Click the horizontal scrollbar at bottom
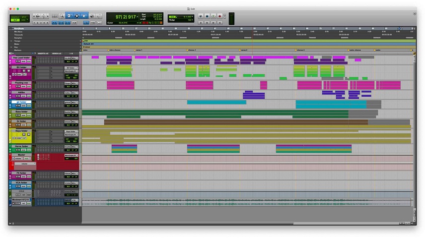Image resolution: width=425 pixels, height=239 pixels. (187, 224)
